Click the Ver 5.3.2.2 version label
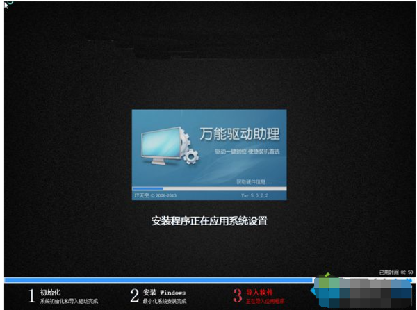The height and width of the screenshot is (310, 417). point(254,195)
